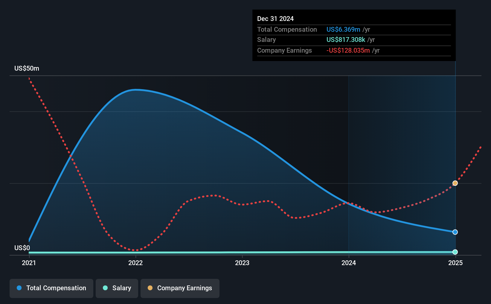Click the Salary label in tooltip

pos(266,40)
